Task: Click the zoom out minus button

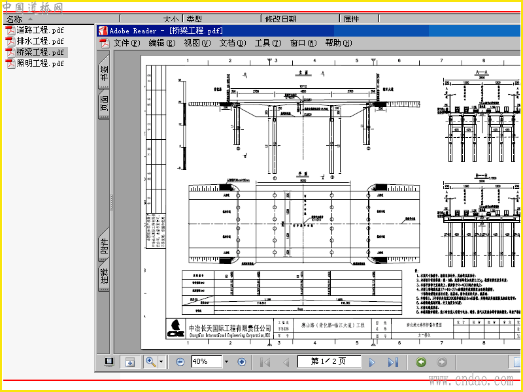Action: click(180, 362)
